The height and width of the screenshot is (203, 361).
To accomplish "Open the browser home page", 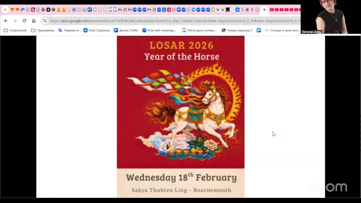I will (x=34, y=21).
